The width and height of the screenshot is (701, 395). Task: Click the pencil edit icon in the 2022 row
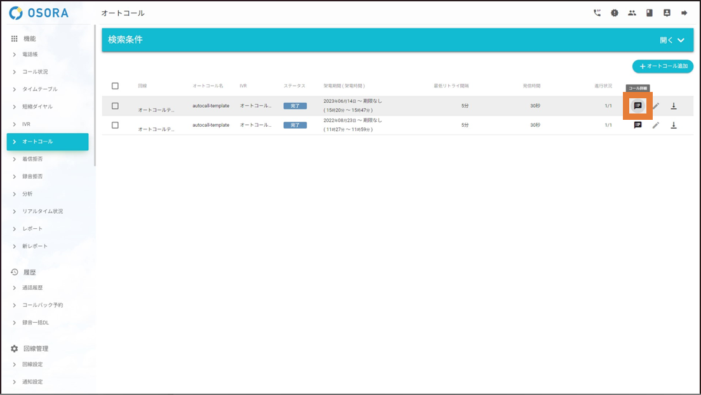click(656, 126)
